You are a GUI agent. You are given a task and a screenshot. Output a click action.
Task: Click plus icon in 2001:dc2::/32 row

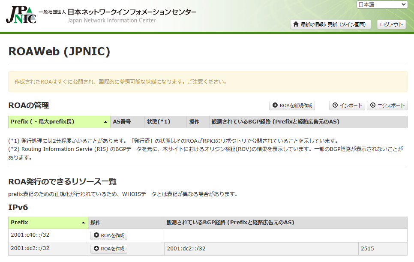click(x=96, y=248)
